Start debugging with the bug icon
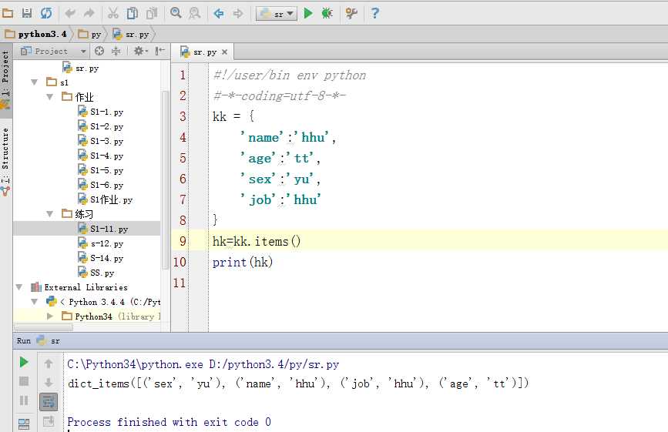This screenshot has height=432, width=668. pos(327,14)
